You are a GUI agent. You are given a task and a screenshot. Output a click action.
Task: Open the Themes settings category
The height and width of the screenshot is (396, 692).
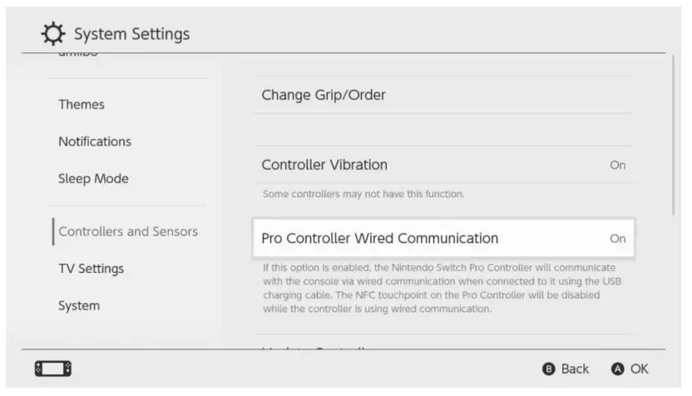[82, 104]
